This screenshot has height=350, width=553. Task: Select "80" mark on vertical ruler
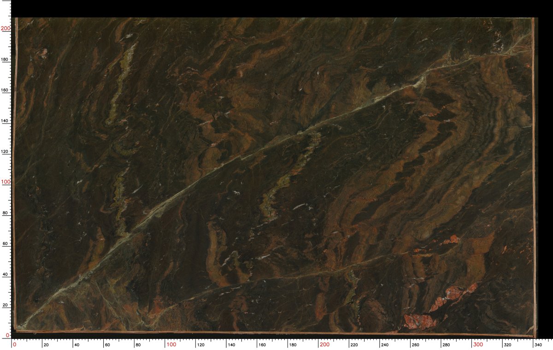tap(6, 213)
